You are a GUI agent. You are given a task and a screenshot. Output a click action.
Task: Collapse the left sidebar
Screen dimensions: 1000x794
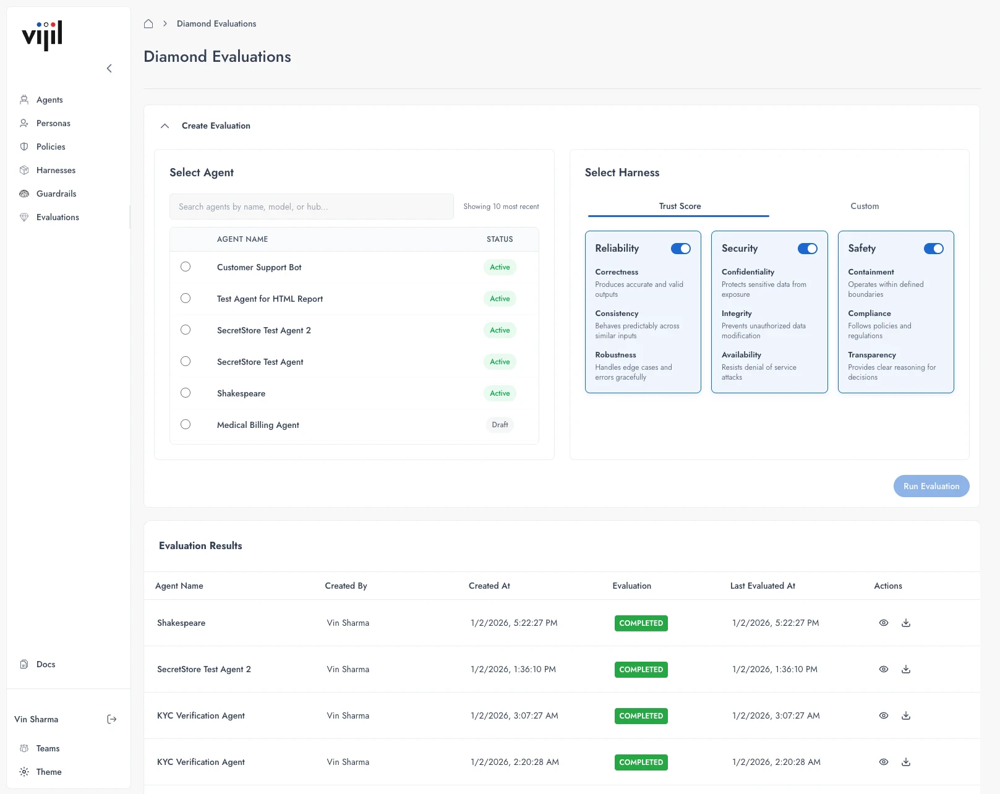(109, 68)
